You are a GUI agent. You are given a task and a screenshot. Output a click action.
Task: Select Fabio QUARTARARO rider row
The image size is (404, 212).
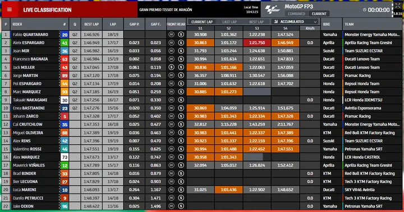202,35
